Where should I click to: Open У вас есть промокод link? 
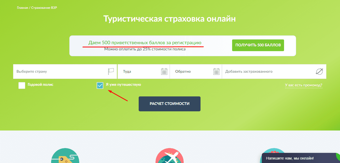(x=304, y=85)
